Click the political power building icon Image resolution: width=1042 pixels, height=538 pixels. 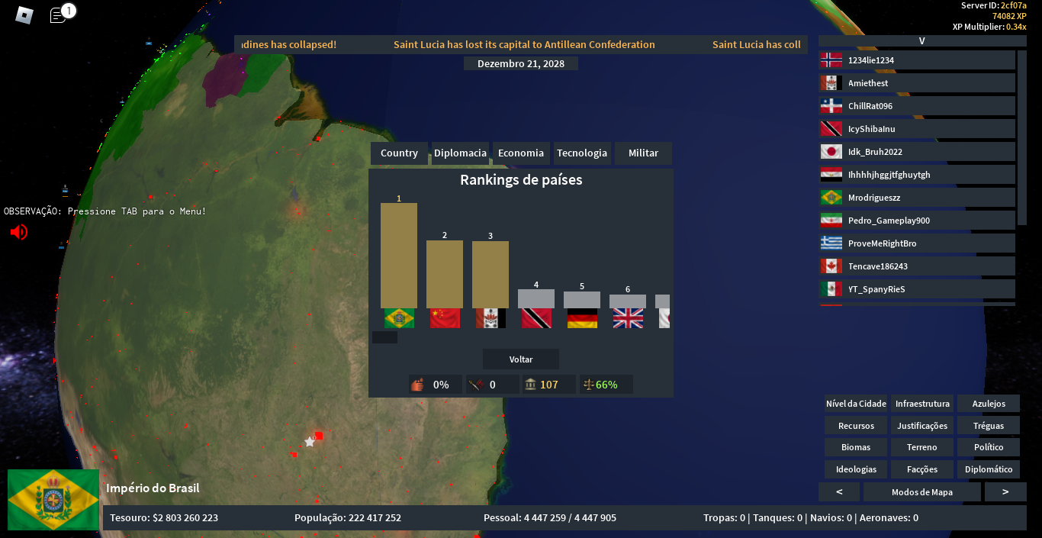pos(530,385)
